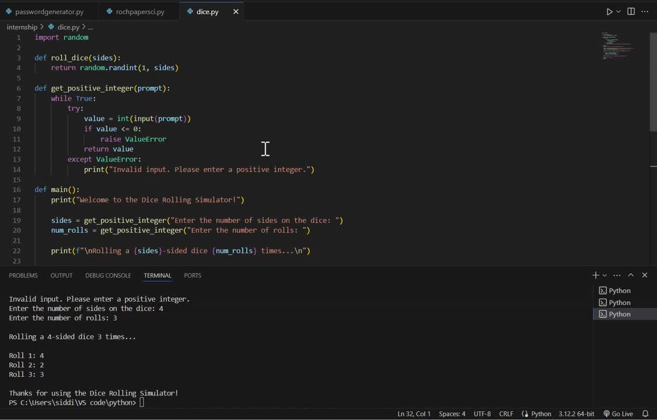Screen dimensions: 657x420
Task: Click line number 16 in the gutter
Action: (16, 190)
